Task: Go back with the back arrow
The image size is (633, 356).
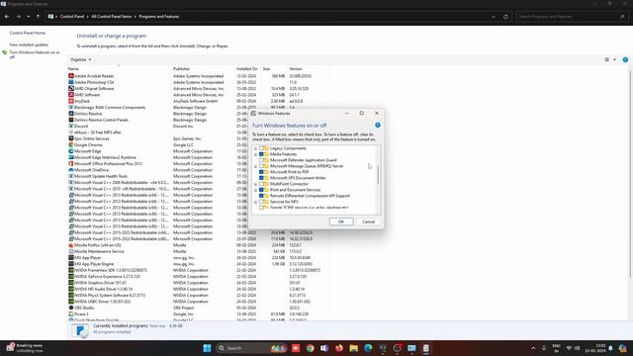Action: tap(7, 17)
